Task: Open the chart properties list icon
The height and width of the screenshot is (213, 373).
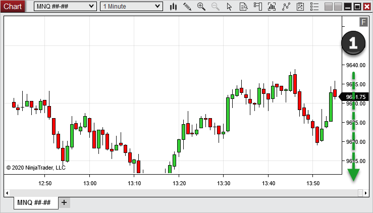Action: (314, 7)
